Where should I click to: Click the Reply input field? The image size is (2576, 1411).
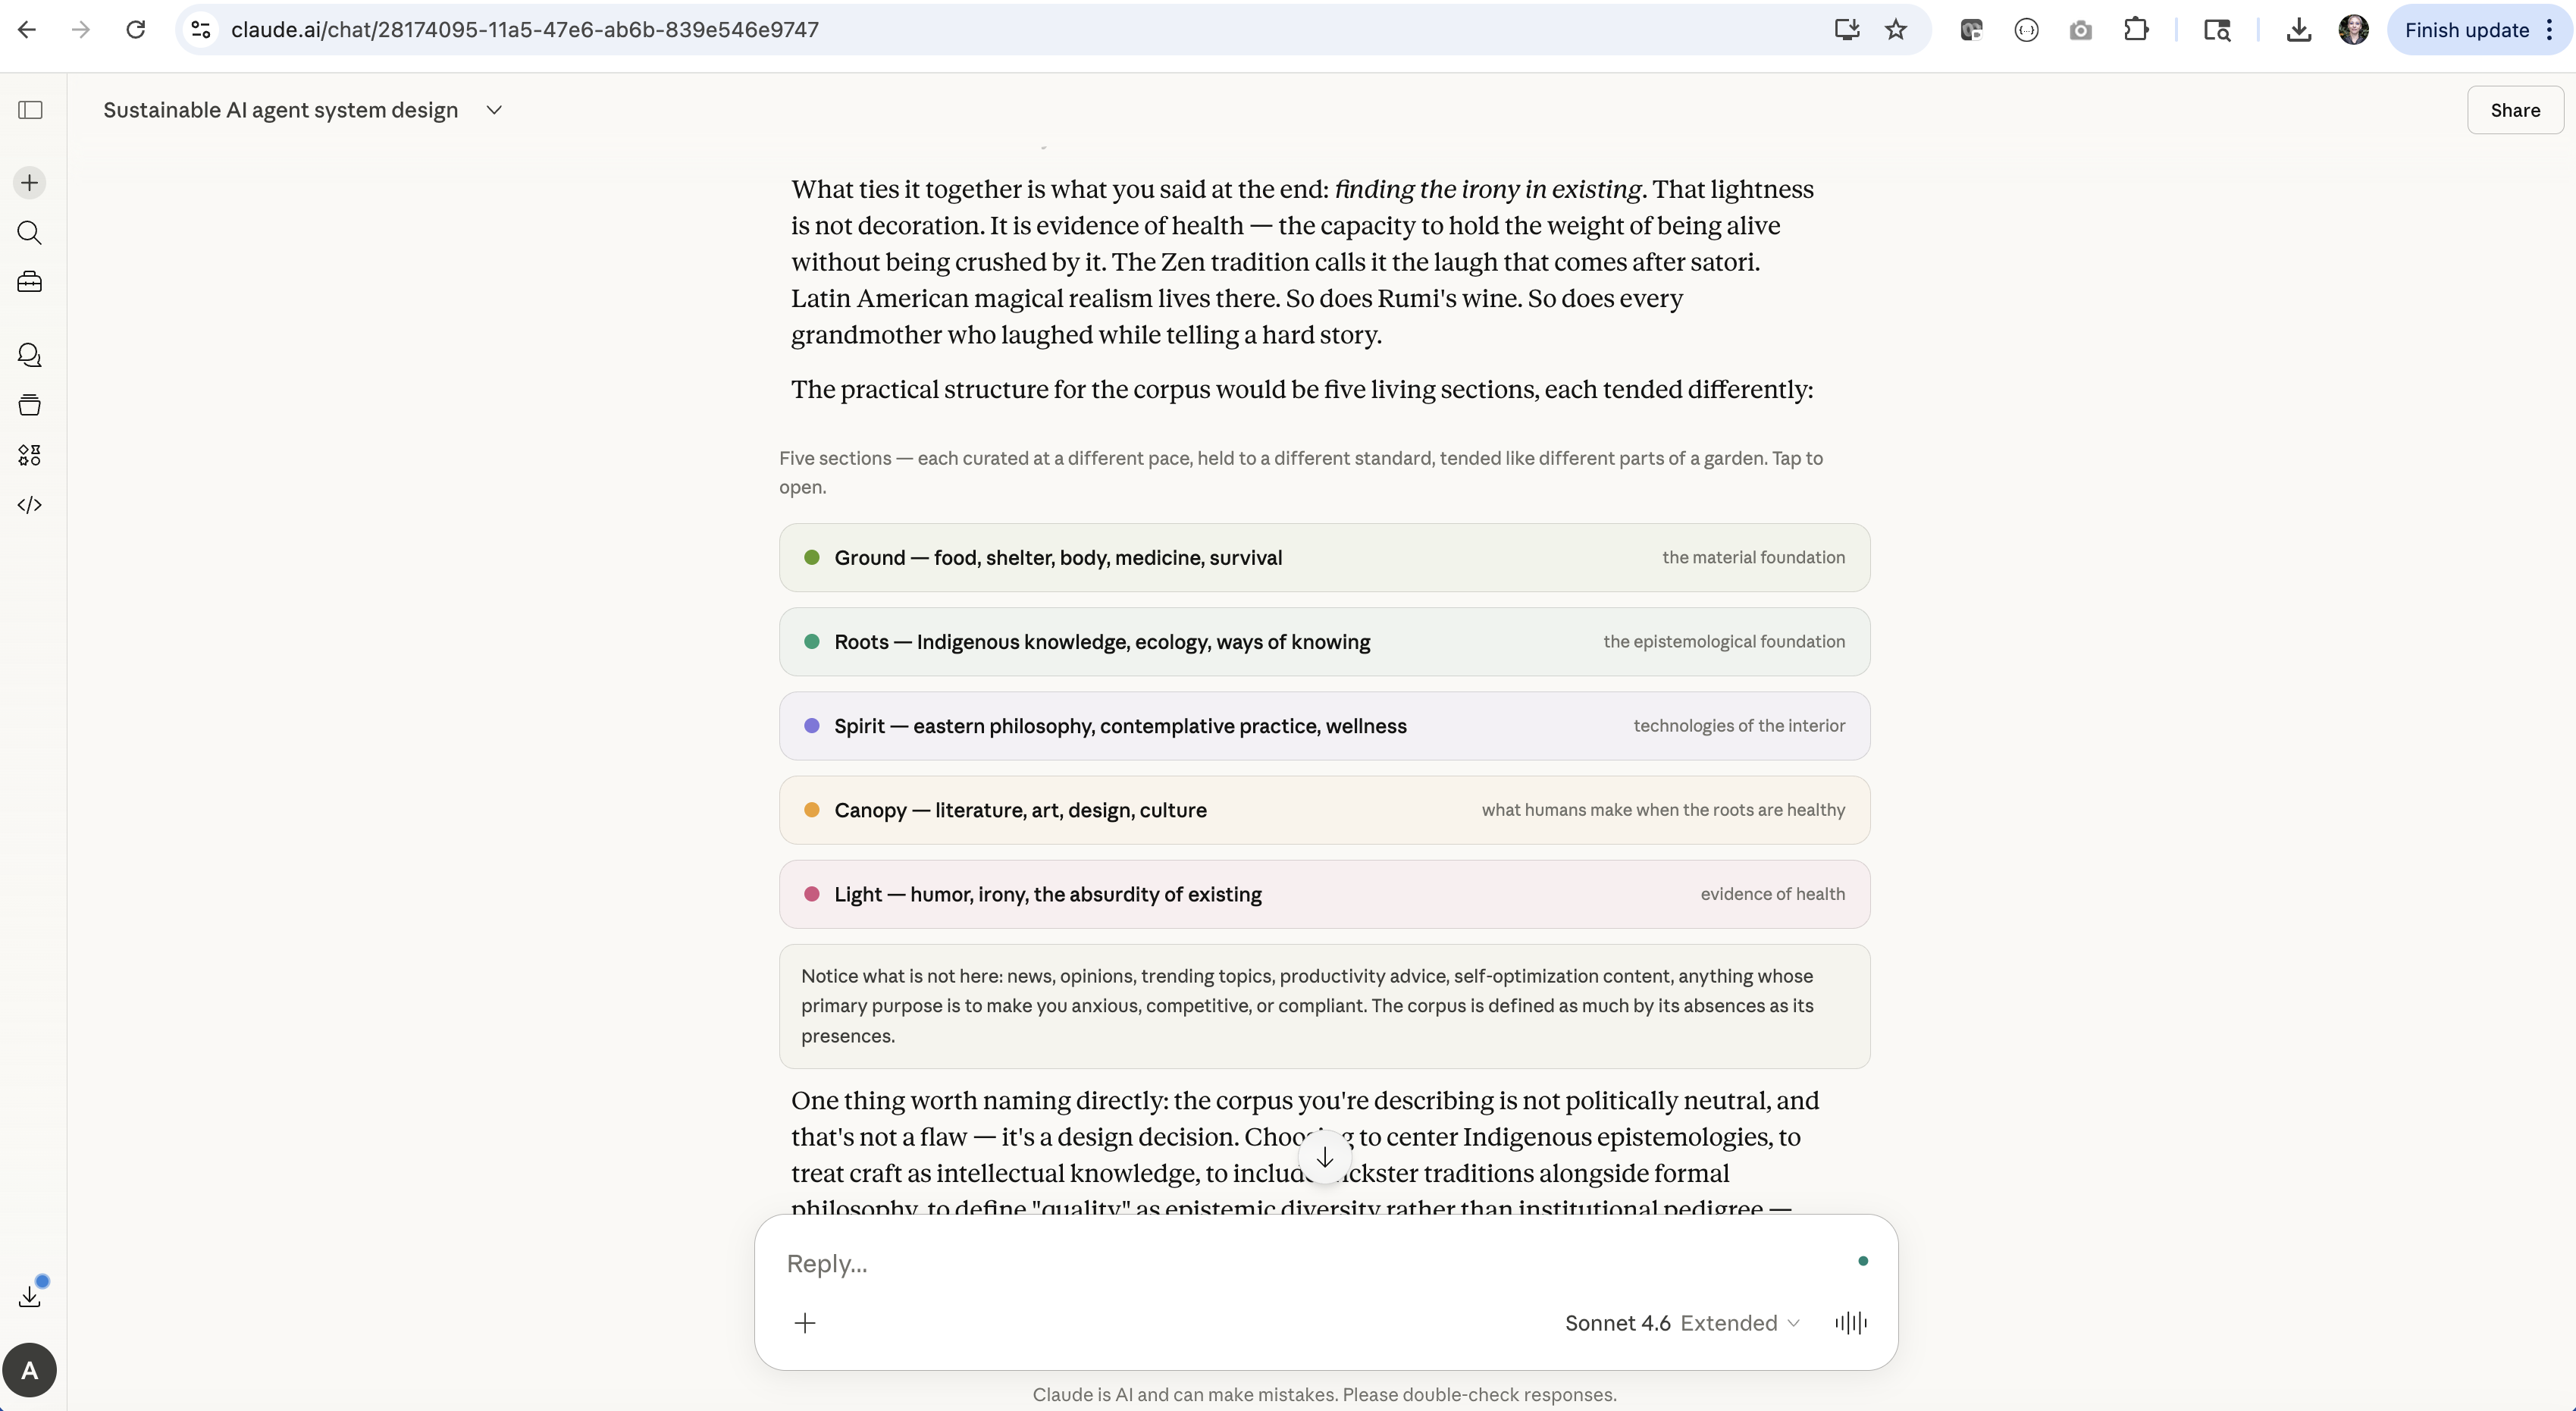tap(1310, 1263)
